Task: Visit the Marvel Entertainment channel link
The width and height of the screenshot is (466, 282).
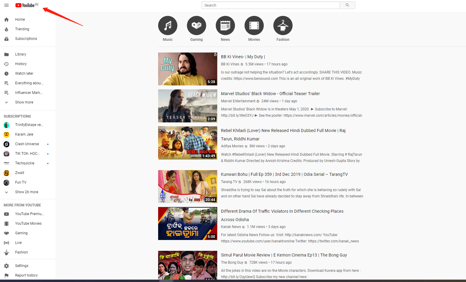Action: point(238,101)
